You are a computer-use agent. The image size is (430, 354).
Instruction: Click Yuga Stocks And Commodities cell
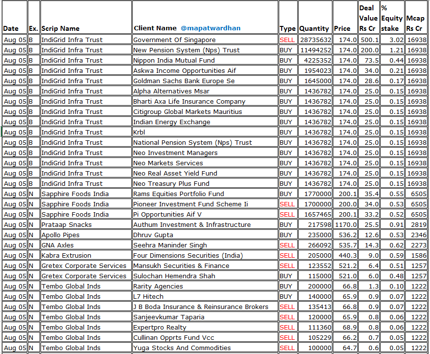click(205, 348)
